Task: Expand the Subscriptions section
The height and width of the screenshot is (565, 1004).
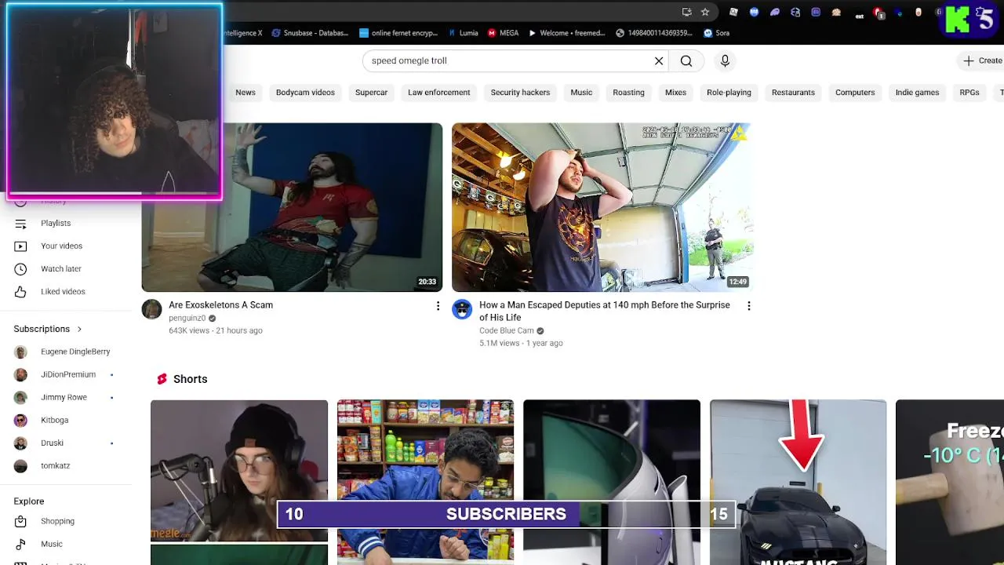Action: click(48, 329)
